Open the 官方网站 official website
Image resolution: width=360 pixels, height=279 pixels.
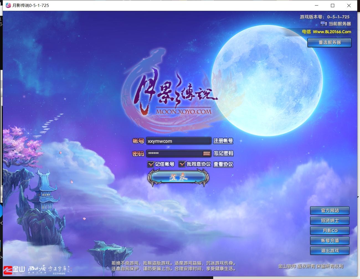(x=330, y=211)
